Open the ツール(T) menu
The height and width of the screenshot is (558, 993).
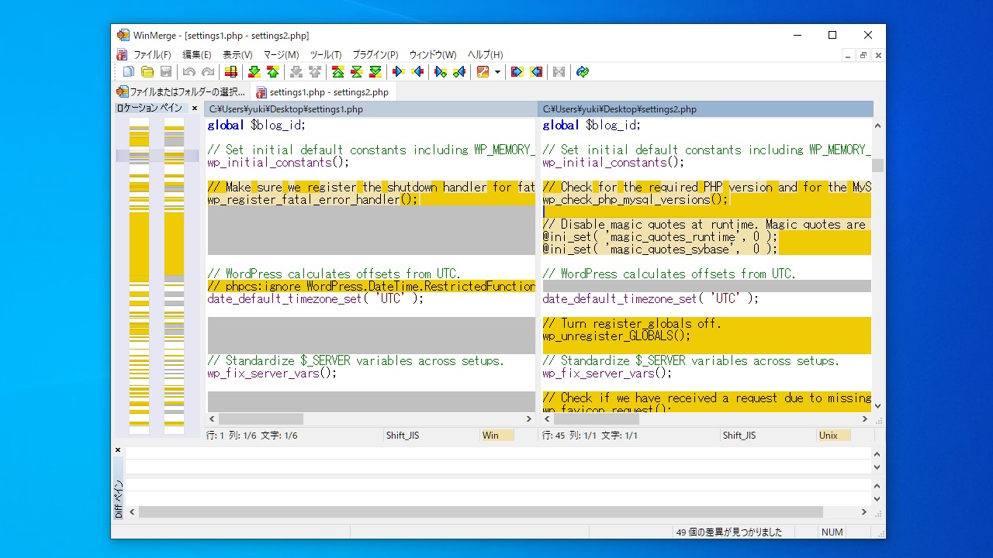coord(326,55)
